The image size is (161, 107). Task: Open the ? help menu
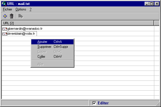point(30,9)
